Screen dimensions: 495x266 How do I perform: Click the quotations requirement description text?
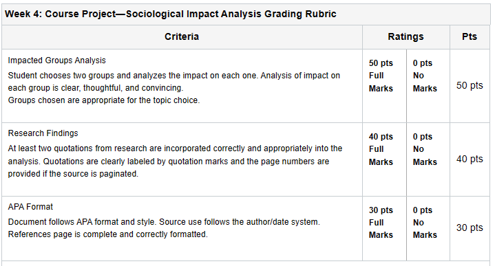tap(175, 161)
